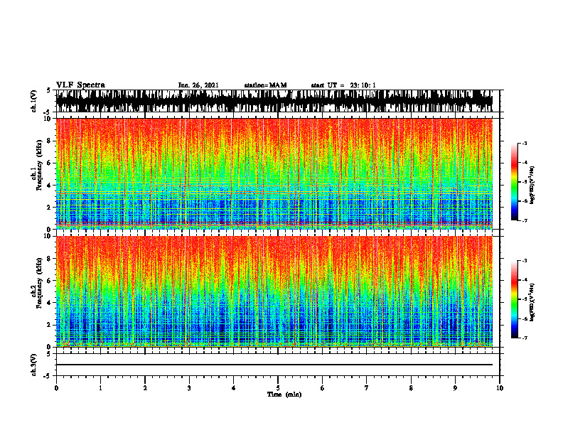Click the "station=MAM" header text
The height and width of the screenshot is (435, 563).
click(x=265, y=85)
